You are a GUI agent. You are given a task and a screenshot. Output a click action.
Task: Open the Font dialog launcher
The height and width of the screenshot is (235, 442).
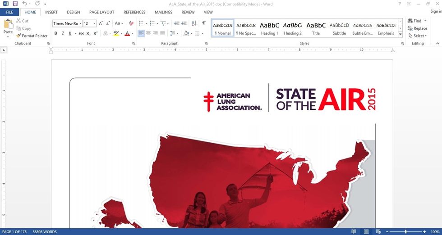click(134, 44)
